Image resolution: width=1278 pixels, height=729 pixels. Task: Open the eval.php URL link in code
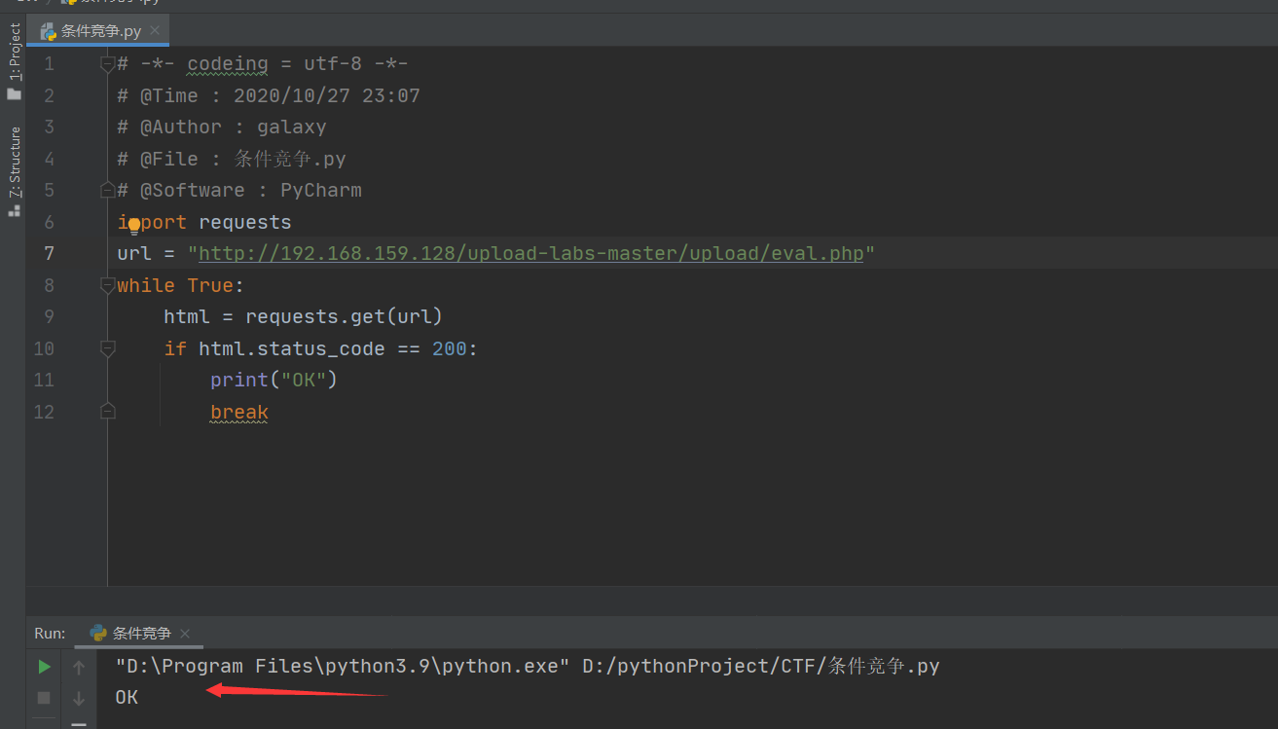coord(531,253)
